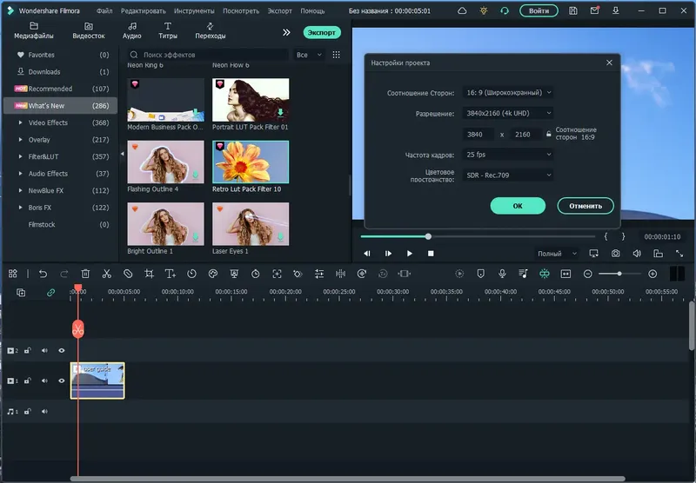
Task: Select the crop tool in timeline toolbar
Action: (x=149, y=274)
